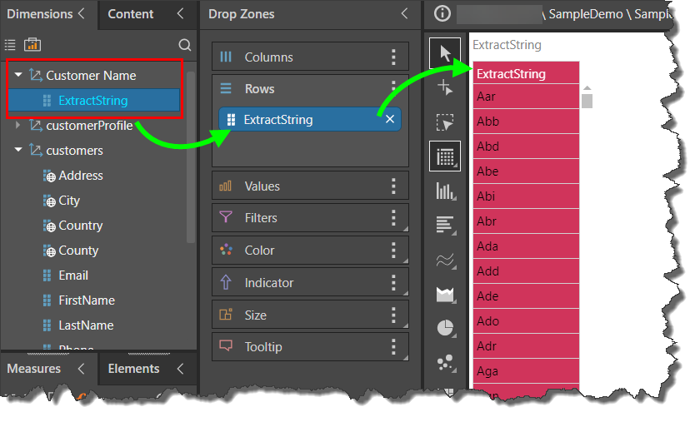Screen dimensions: 700x422
Task: Switch to the Measures tab
Action: pos(34,369)
